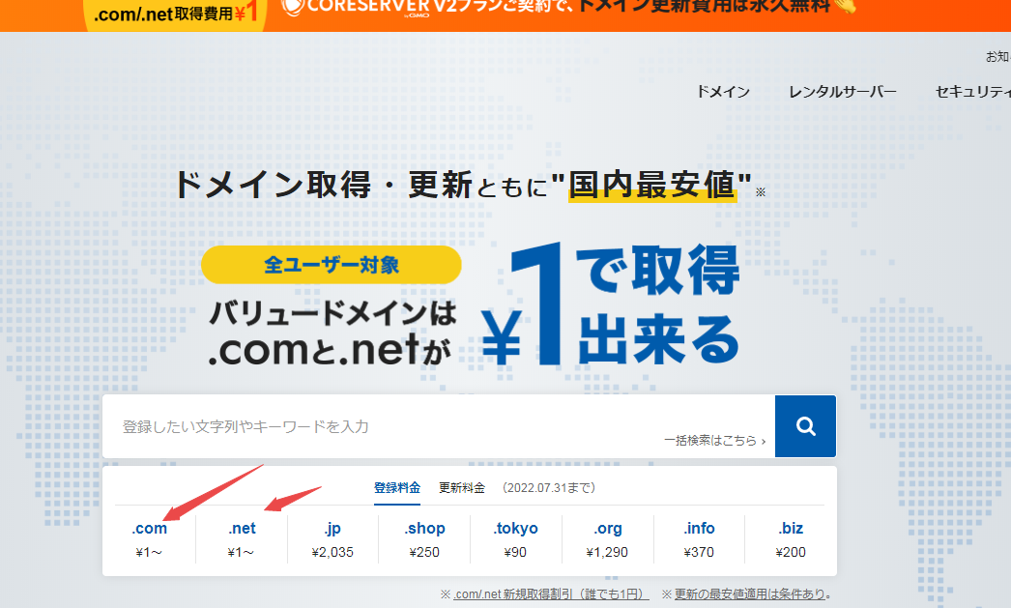Select the .biz domain at ¥200
The height and width of the screenshot is (608, 1011).
pos(791,539)
